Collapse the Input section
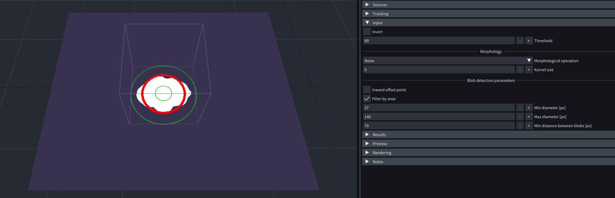 [x=488, y=22]
